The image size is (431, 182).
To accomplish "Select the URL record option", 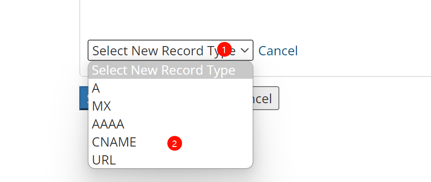I will [x=171, y=159].
